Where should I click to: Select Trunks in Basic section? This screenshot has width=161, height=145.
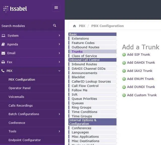click(92, 52)
